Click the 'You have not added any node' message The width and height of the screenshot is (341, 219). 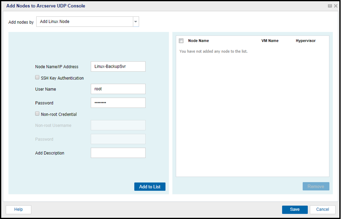click(x=213, y=51)
